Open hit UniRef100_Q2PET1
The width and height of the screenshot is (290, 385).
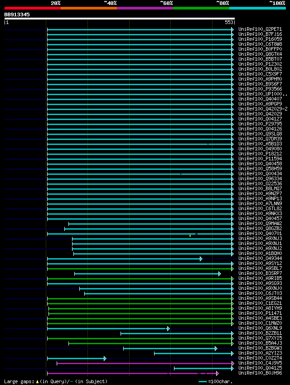coord(260,29)
